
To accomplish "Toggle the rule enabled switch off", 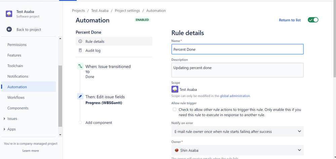I will coord(313,20).
